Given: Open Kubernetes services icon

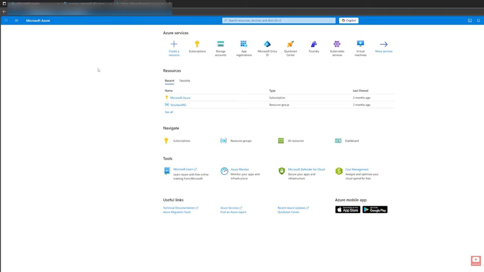Looking at the screenshot, I should (x=337, y=44).
